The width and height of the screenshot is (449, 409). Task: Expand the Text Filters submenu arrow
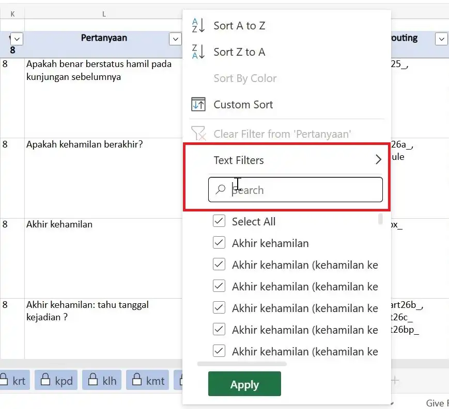click(x=378, y=160)
